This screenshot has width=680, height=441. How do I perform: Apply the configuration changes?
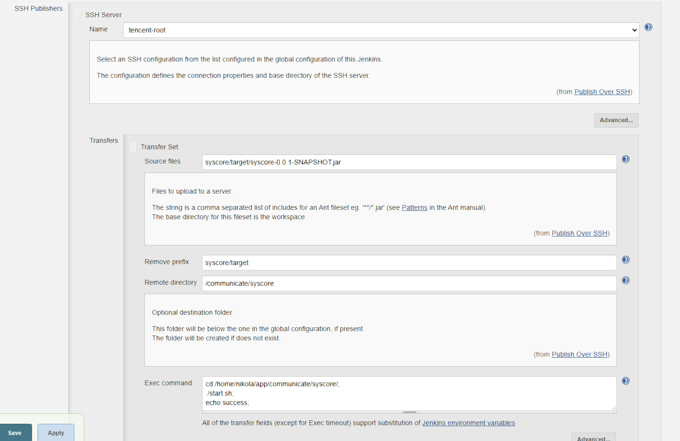[56, 433]
